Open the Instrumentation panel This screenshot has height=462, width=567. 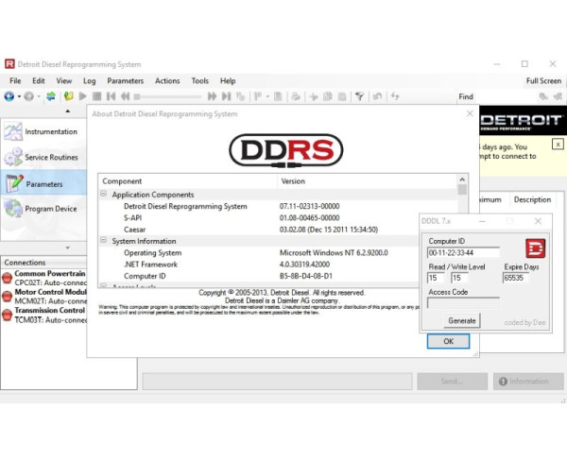[51, 131]
